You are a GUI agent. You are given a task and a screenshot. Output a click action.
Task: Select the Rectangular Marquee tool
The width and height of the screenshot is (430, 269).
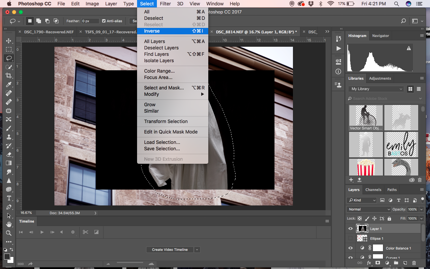click(x=9, y=49)
